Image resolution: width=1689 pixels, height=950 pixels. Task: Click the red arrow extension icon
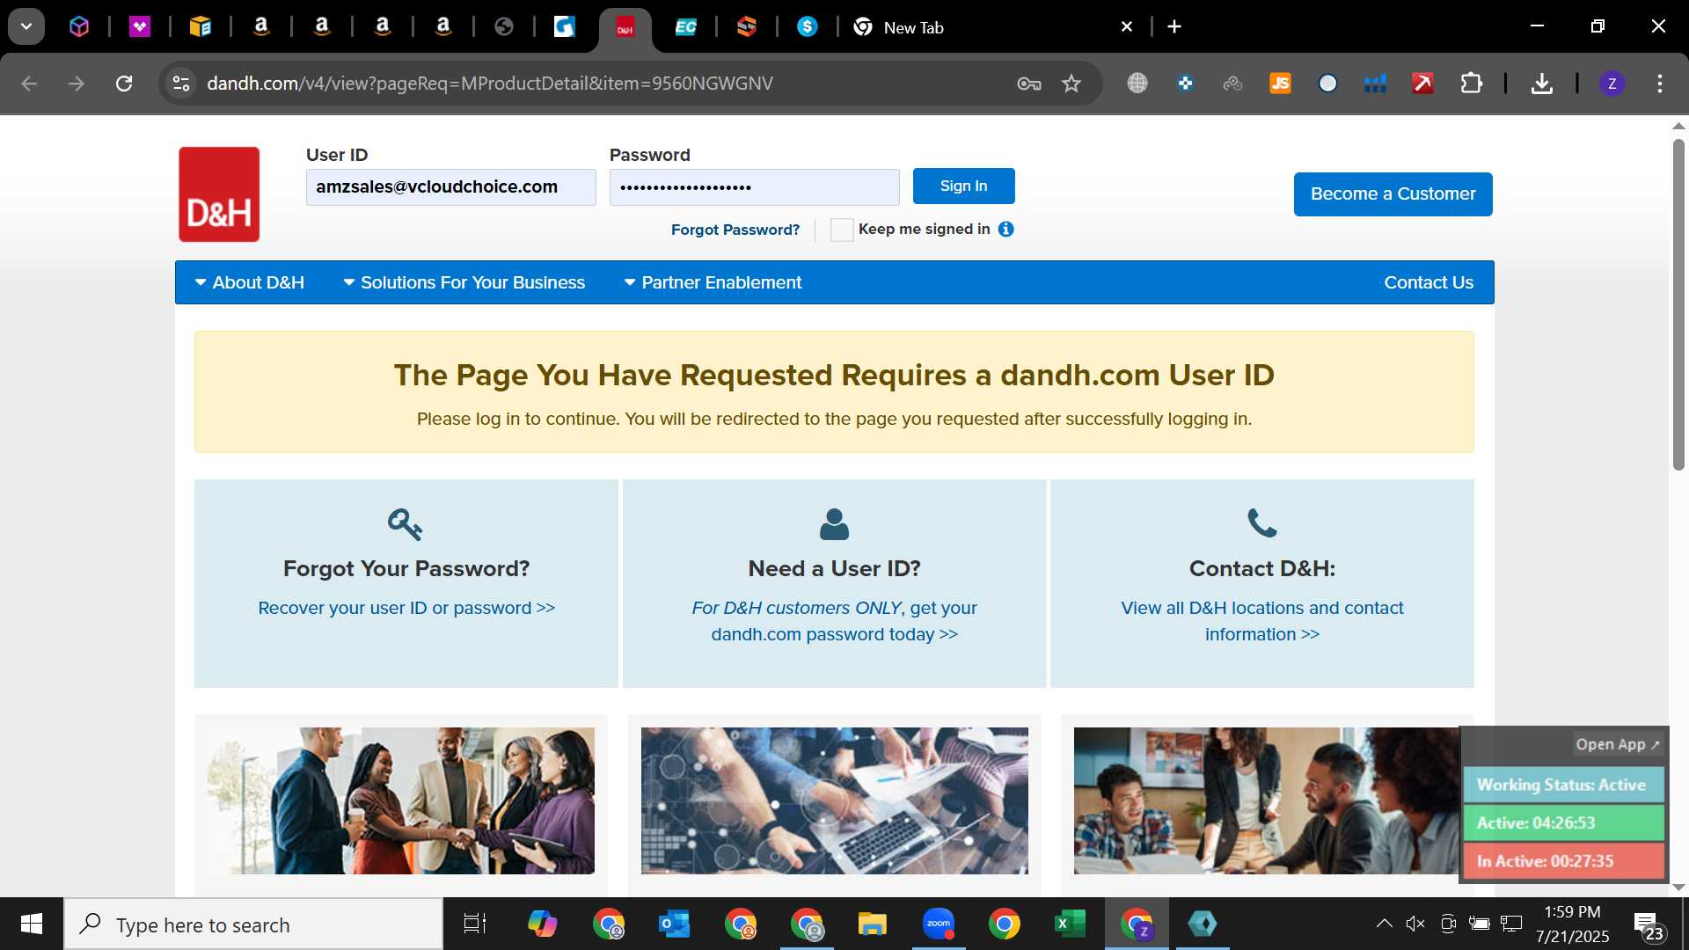coord(1422,84)
